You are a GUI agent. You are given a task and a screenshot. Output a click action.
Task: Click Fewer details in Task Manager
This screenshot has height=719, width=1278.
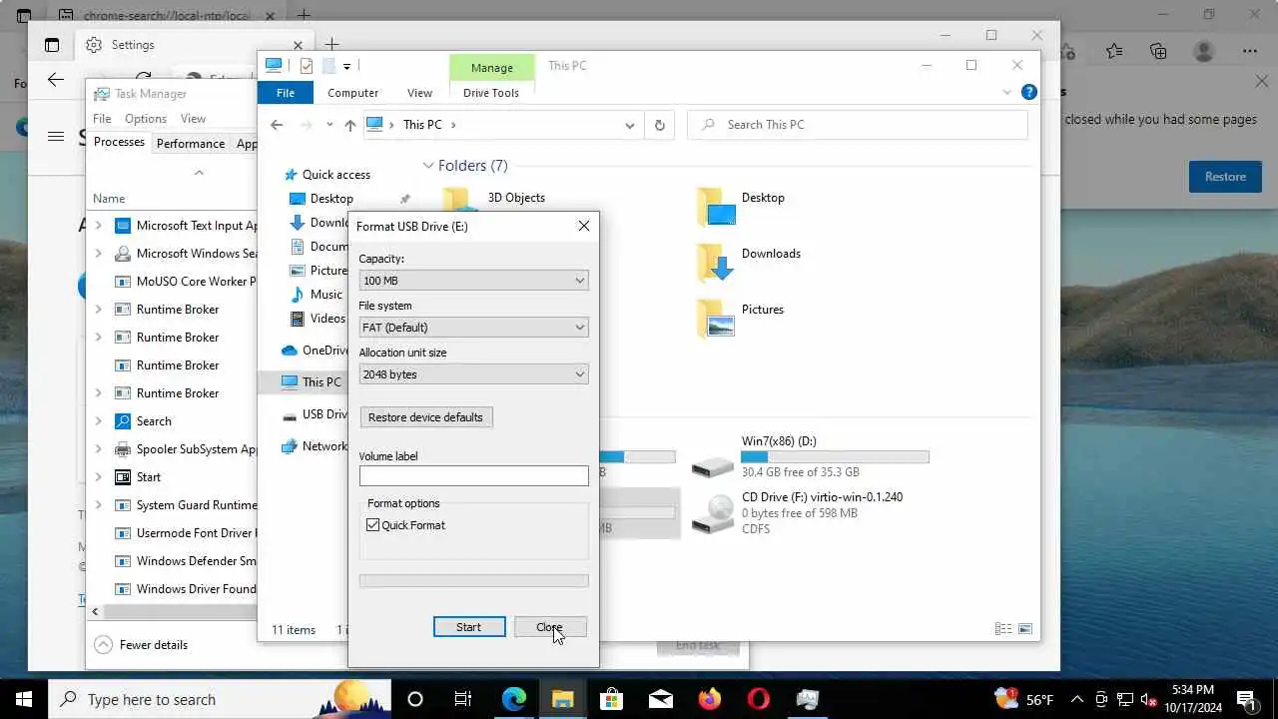click(x=142, y=645)
